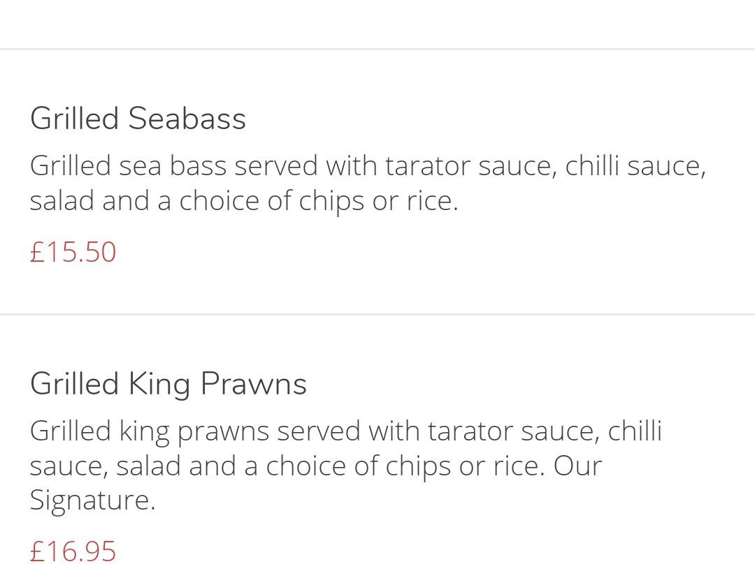Tap the blank area above the first divider
The image size is (755, 564).
click(377, 24)
